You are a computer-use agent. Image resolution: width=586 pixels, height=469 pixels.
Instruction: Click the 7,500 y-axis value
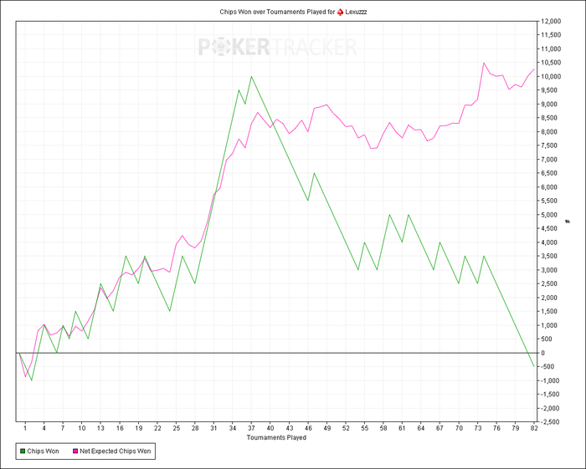pos(549,145)
